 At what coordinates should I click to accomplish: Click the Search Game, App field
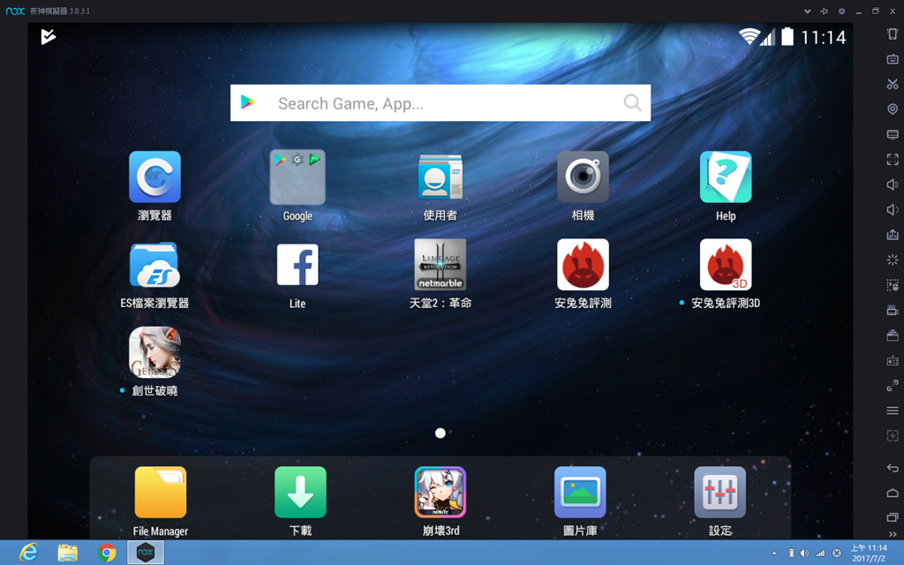click(440, 103)
